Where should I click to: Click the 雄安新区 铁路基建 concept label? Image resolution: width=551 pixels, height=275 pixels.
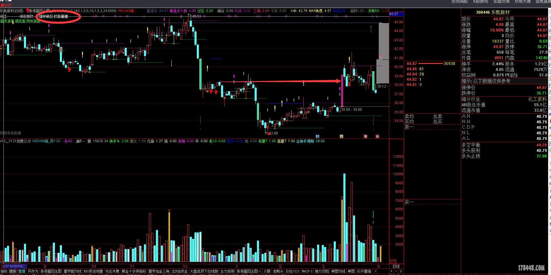tap(53, 16)
